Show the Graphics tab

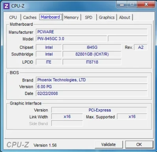point(107,17)
